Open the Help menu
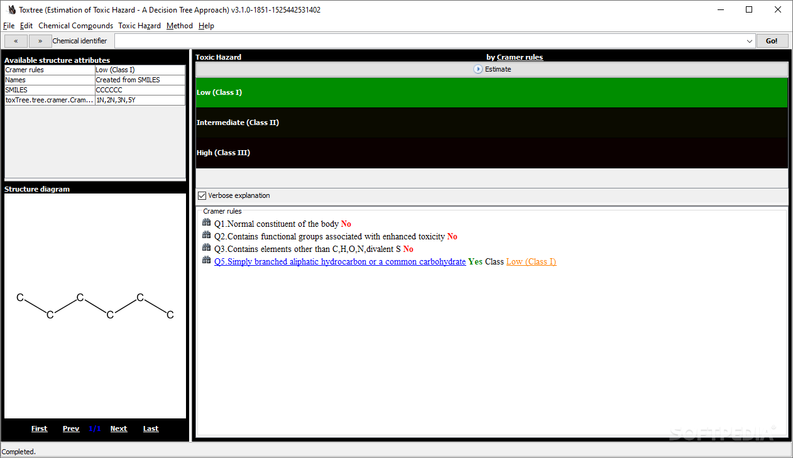This screenshot has height=458, width=793. tap(206, 26)
